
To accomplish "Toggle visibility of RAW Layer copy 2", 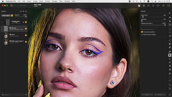I will (26, 42).
